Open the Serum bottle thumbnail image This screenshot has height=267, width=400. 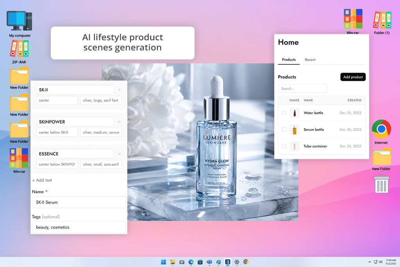pos(295,129)
